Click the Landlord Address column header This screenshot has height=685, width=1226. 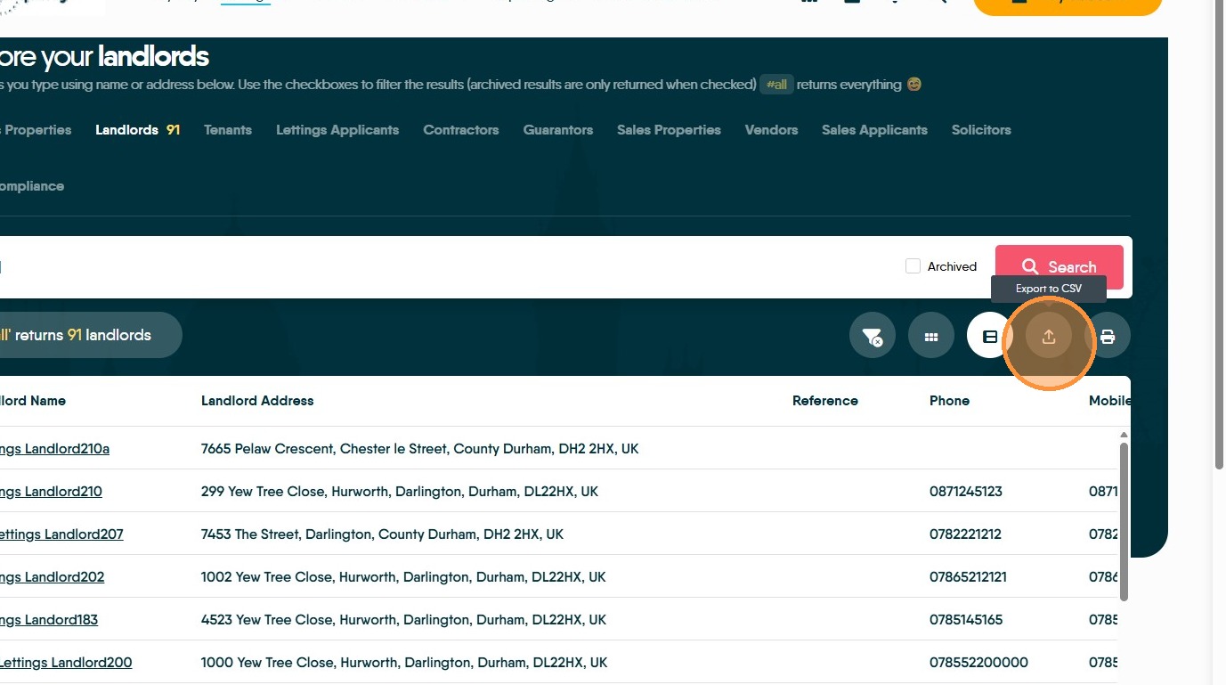pos(257,401)
